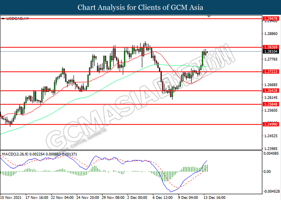
Task: Select the 1.29478 resistance level label
Action: click(x=271, y=18)
